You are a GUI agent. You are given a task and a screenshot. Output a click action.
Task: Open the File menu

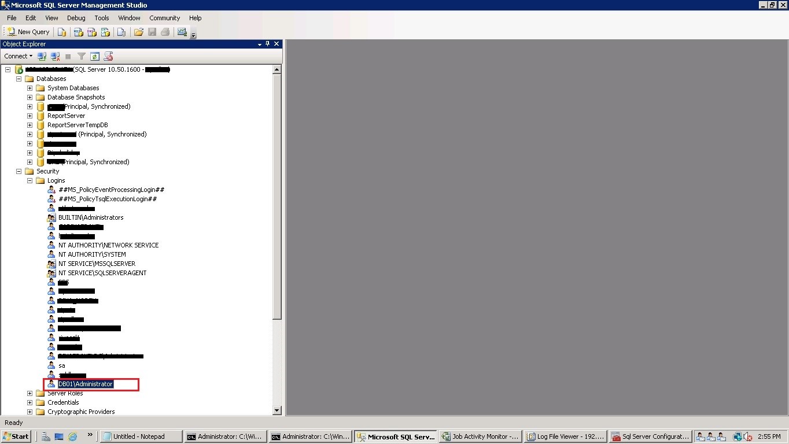click(x=12, y=18)
